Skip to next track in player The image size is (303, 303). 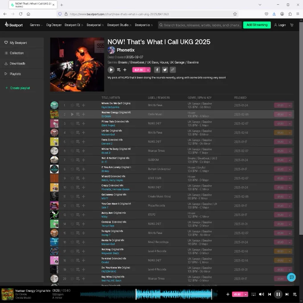(287, 294)
